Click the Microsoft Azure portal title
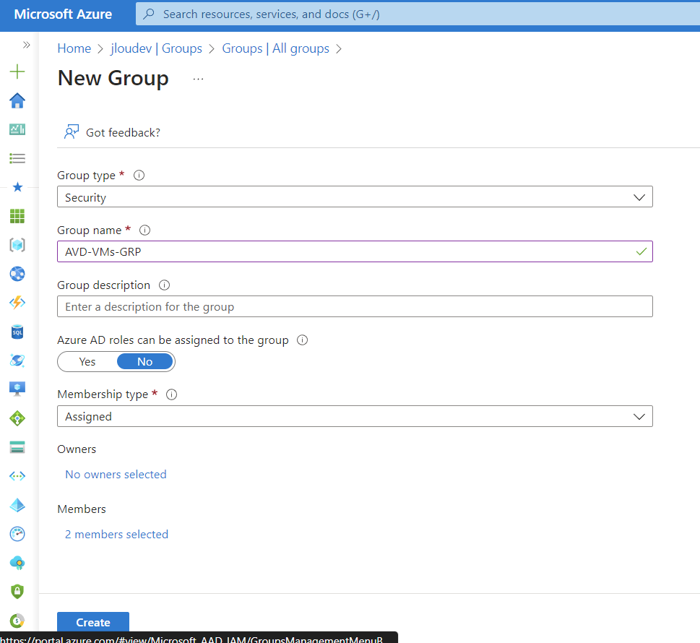Viewport: 700px width, 643px height. pyautogui.click(x=63, y=14)
